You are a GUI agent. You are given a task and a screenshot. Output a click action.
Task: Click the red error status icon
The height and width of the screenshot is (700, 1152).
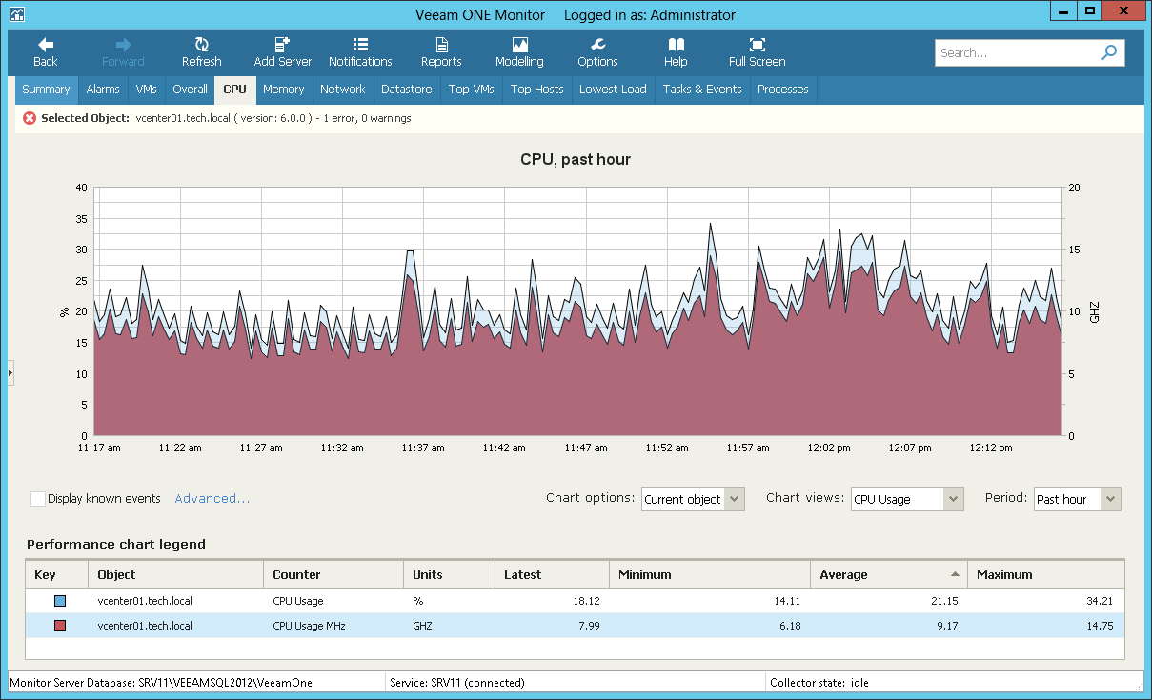pyautogui.click(x=30, y=118)
